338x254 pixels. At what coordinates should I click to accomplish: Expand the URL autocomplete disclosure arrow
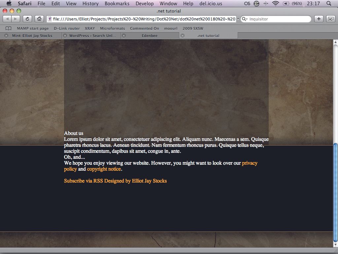click(238, 19)
